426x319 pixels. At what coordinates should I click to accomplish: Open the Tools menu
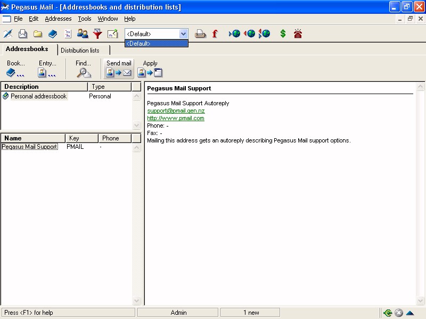(x=85, y=19)
